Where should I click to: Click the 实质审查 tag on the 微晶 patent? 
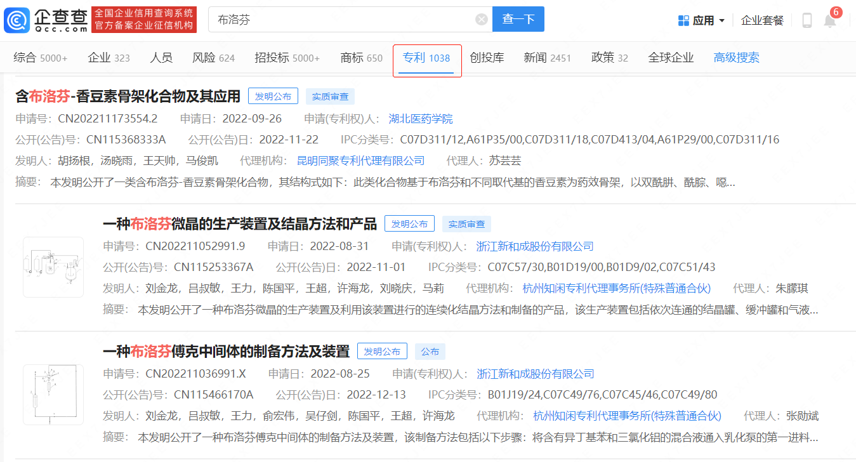tap(466, 224)
